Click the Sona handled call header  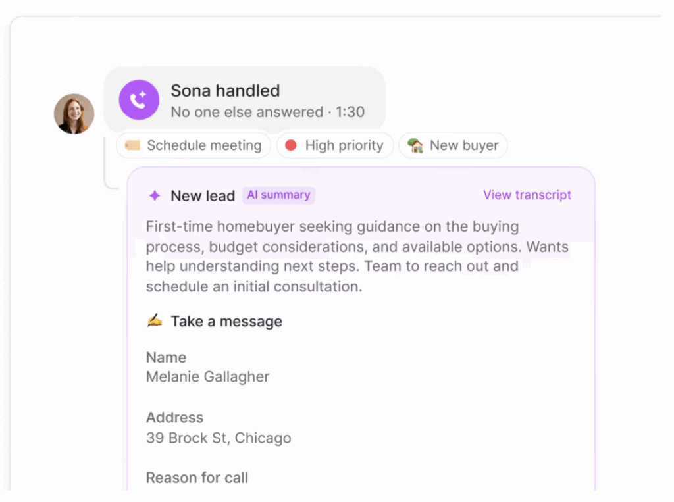tap(225, 91)
